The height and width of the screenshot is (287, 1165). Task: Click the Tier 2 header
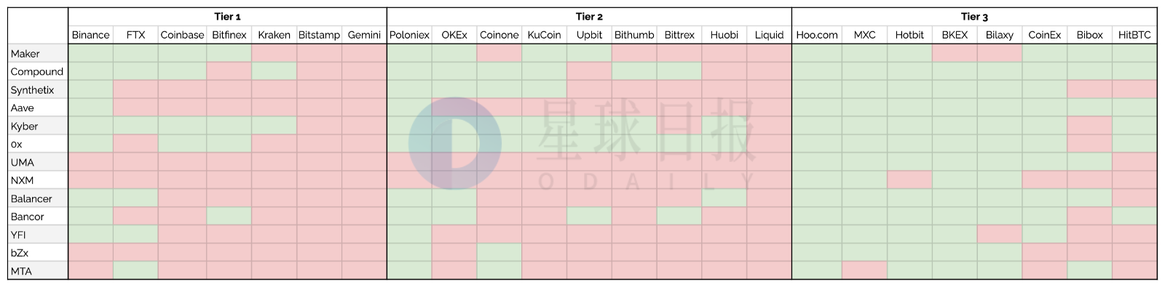(589, 17)
